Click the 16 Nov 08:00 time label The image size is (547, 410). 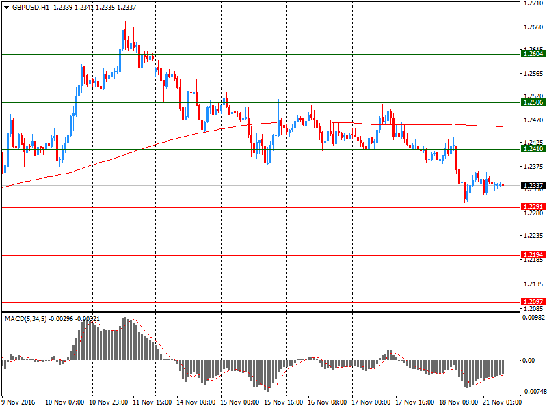328,402
